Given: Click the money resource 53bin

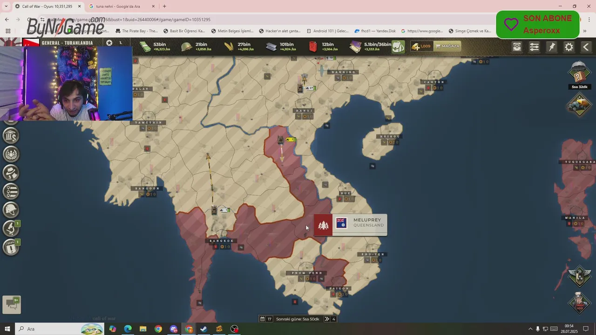Looking at the screenshot, I should 156,47.
